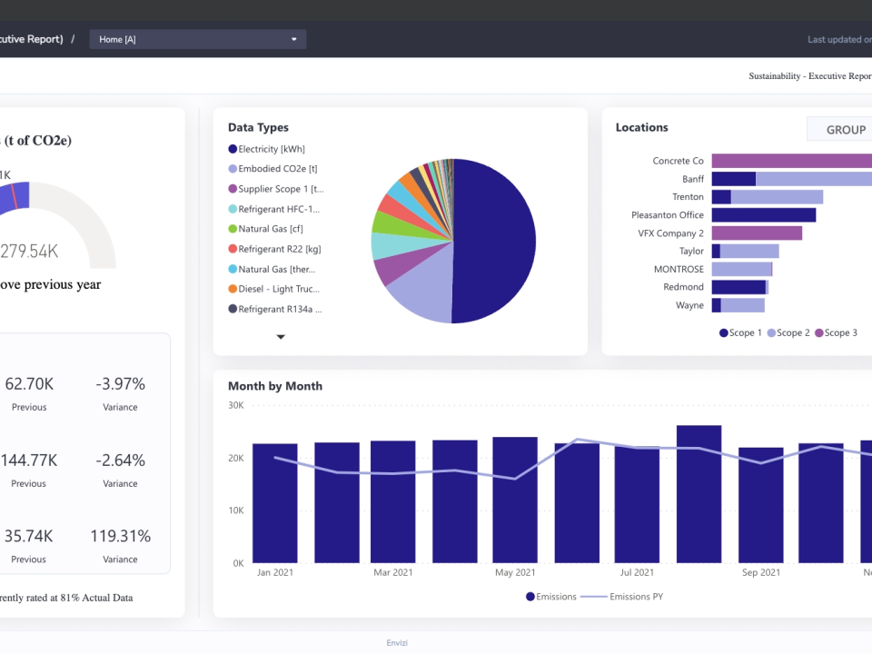Image resolution: width=872 pixels, height=654 pixels.
Task: Click the Jan 2021 emissions bar
Action: coord(274,503)
